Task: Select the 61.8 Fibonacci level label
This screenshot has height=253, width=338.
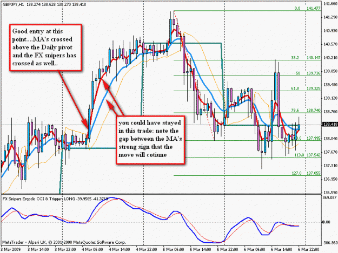Action: tap(295, 88)
